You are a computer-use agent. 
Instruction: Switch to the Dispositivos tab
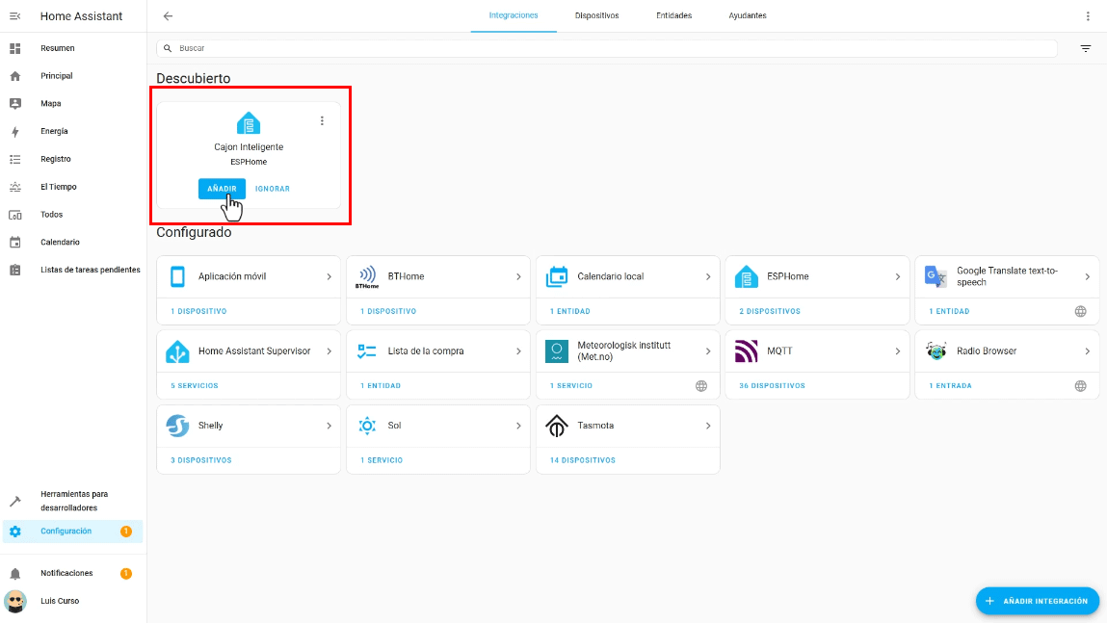[x=596, y=16]
